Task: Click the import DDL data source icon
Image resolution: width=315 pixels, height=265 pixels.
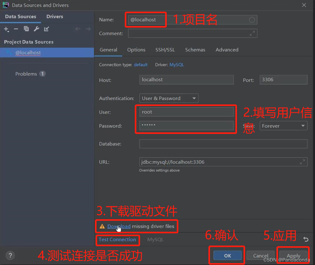Action: 47,29
